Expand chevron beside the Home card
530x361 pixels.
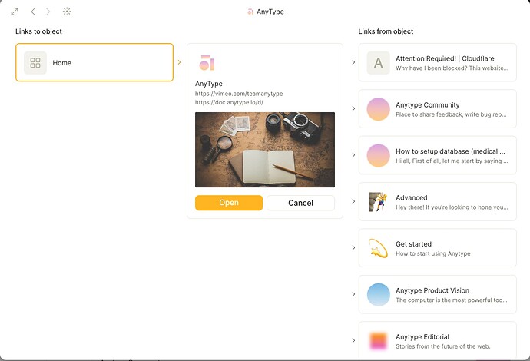(179, 62)
